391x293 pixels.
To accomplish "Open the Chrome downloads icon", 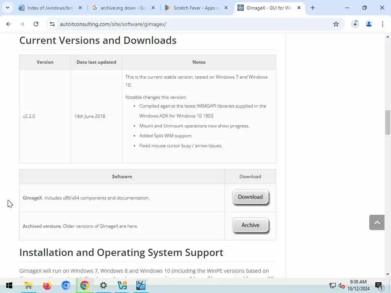I will click(355, 24).
